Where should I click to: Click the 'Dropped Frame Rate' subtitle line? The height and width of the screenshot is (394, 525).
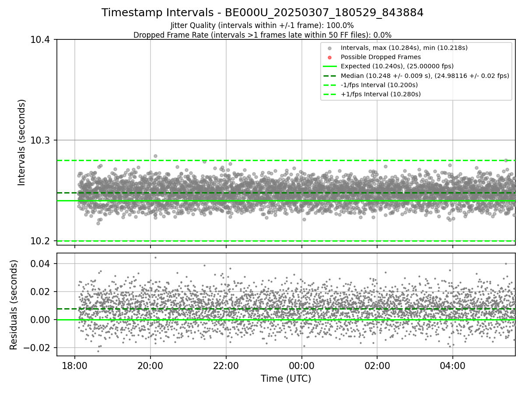262,35
